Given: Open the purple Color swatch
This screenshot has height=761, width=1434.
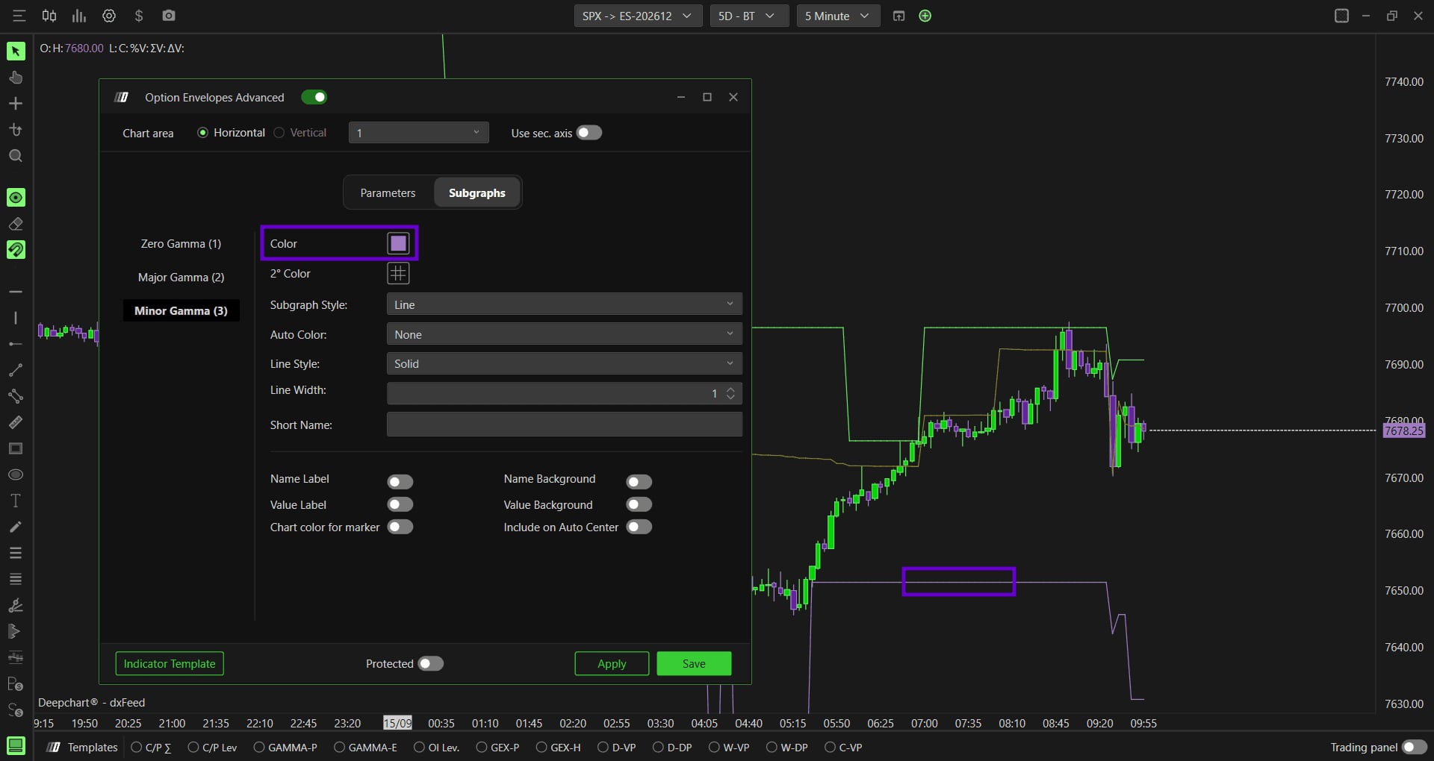Looking at the screenshot, I should pos(398,243).
